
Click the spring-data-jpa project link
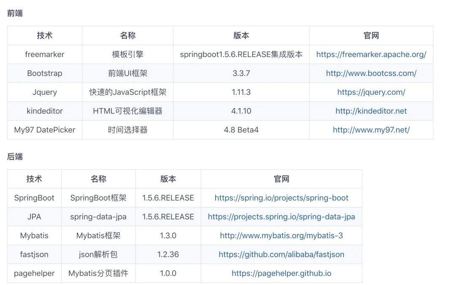click(x=281, y=217)
